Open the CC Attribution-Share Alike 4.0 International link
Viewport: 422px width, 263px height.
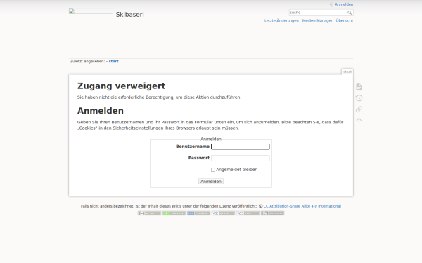(x=302, y=206)
